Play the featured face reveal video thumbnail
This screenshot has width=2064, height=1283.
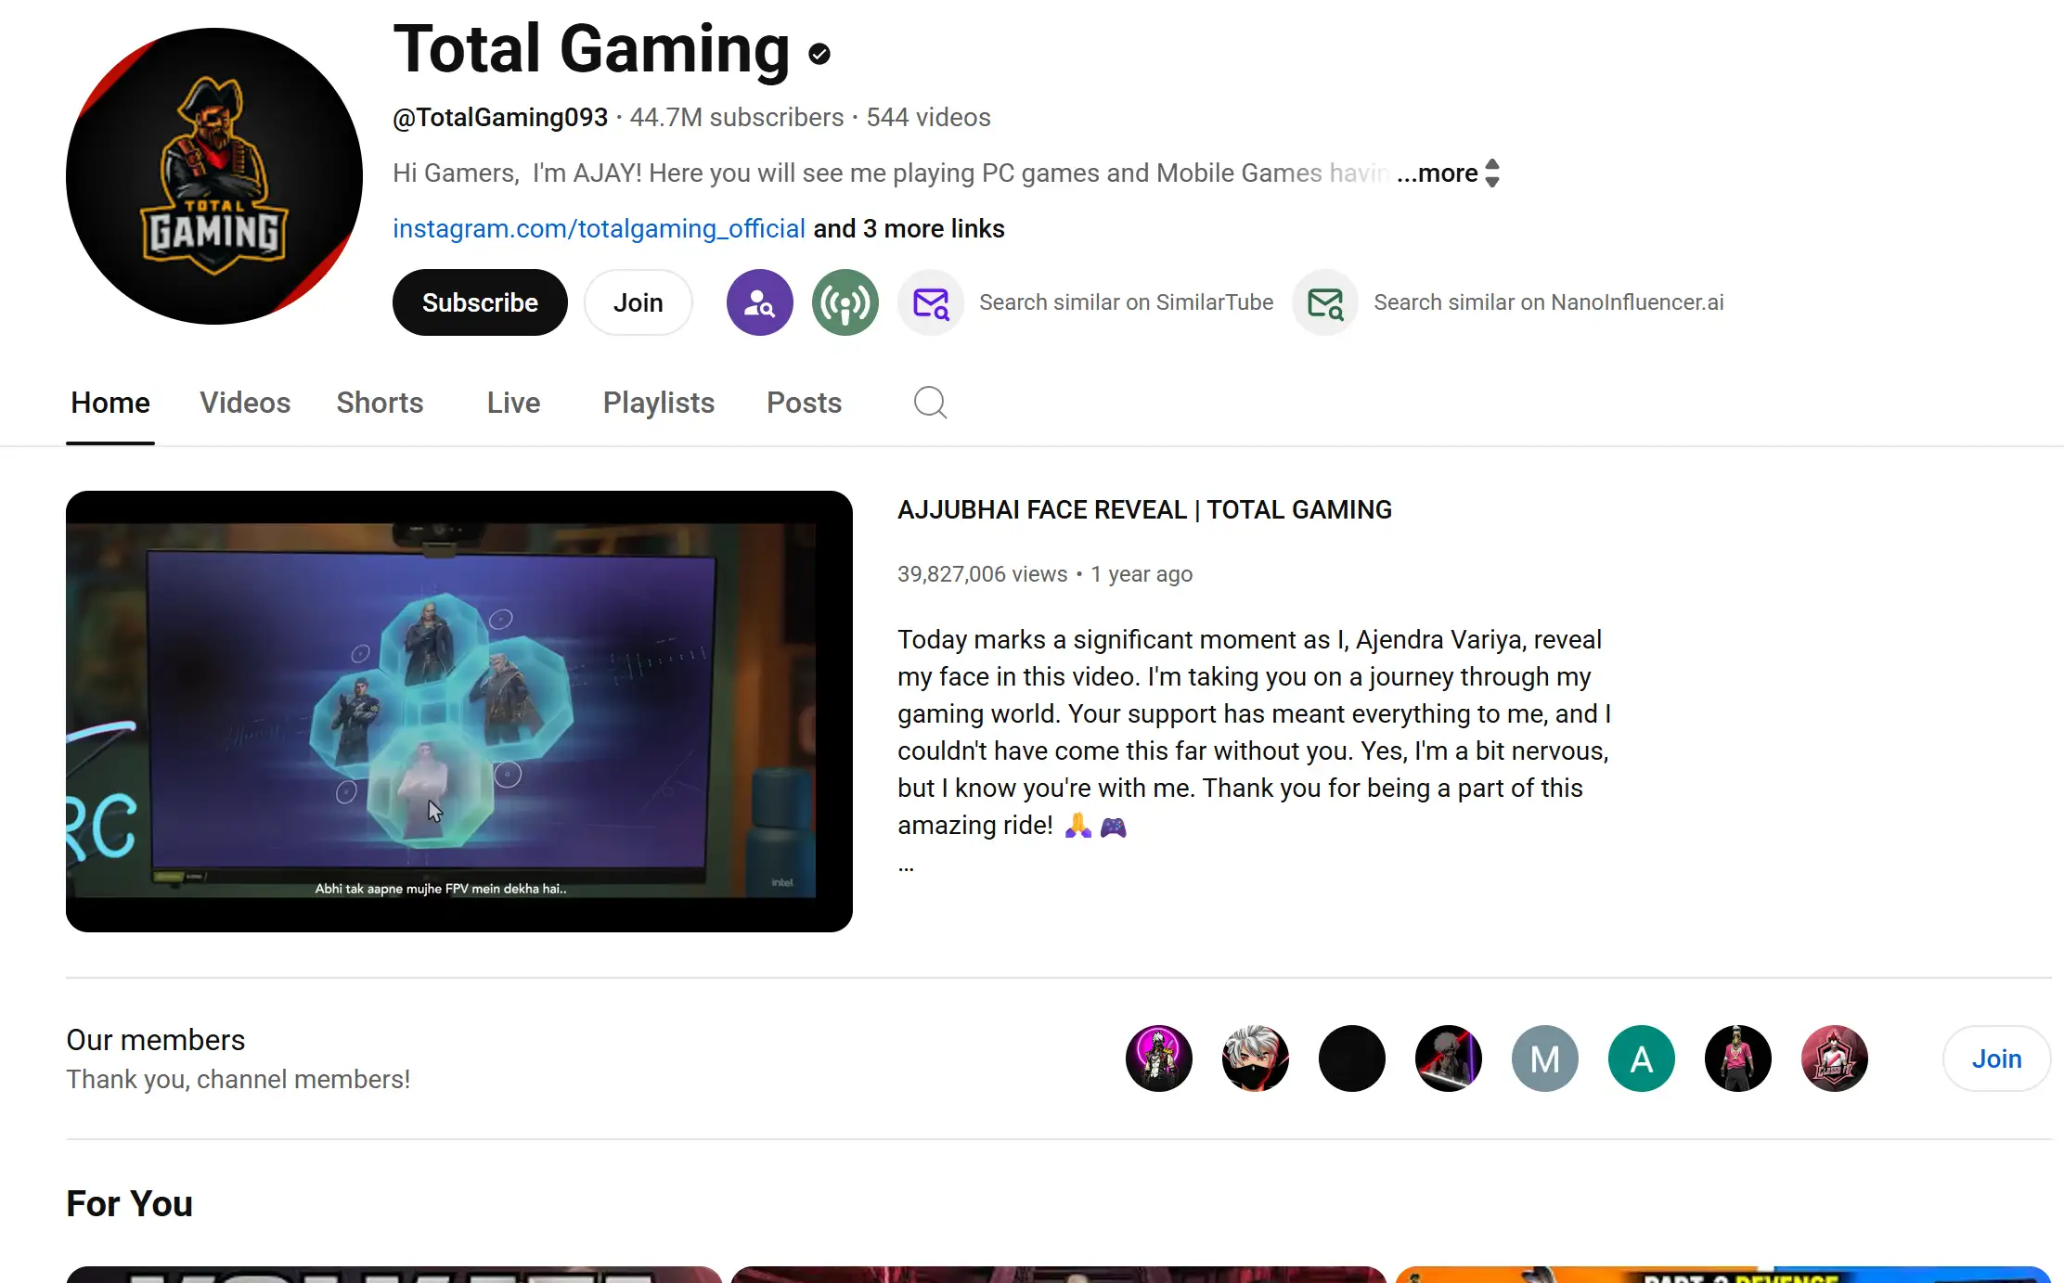[x=459, y=712]
